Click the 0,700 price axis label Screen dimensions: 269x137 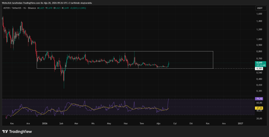coord(259,58)
